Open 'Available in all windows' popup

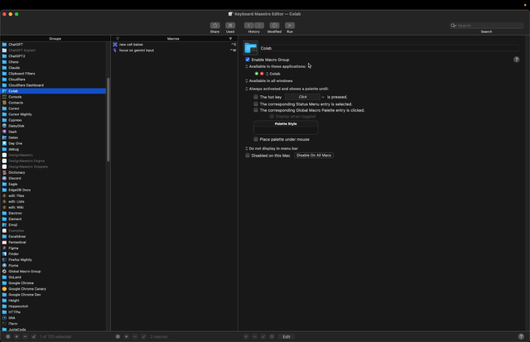pos(268,81)
